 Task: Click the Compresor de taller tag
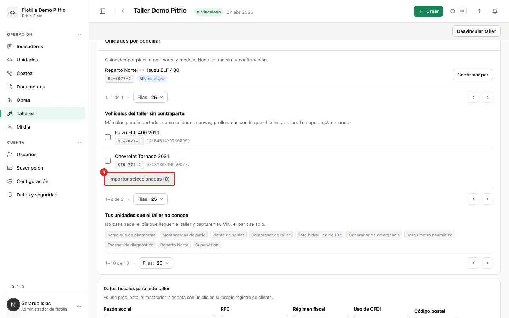click(271, 235)
